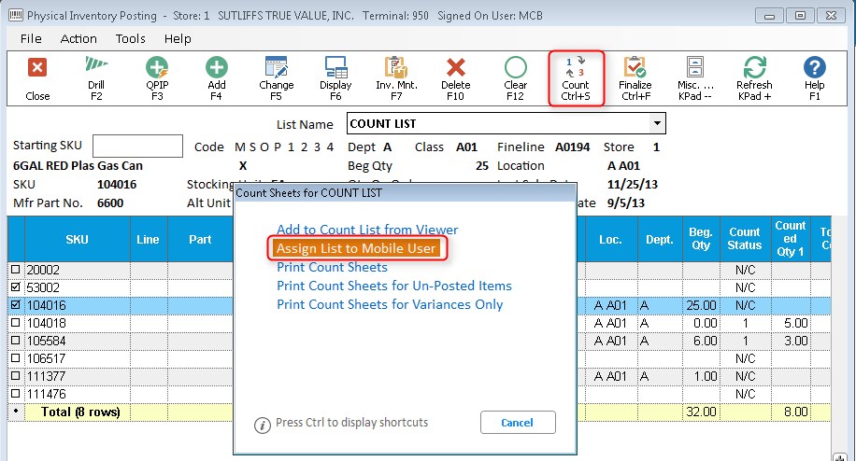The height and width of the screenshot is (461, 856).
Task: Click Print Count Sheets for Variances Only
Action: click(390, 304)
